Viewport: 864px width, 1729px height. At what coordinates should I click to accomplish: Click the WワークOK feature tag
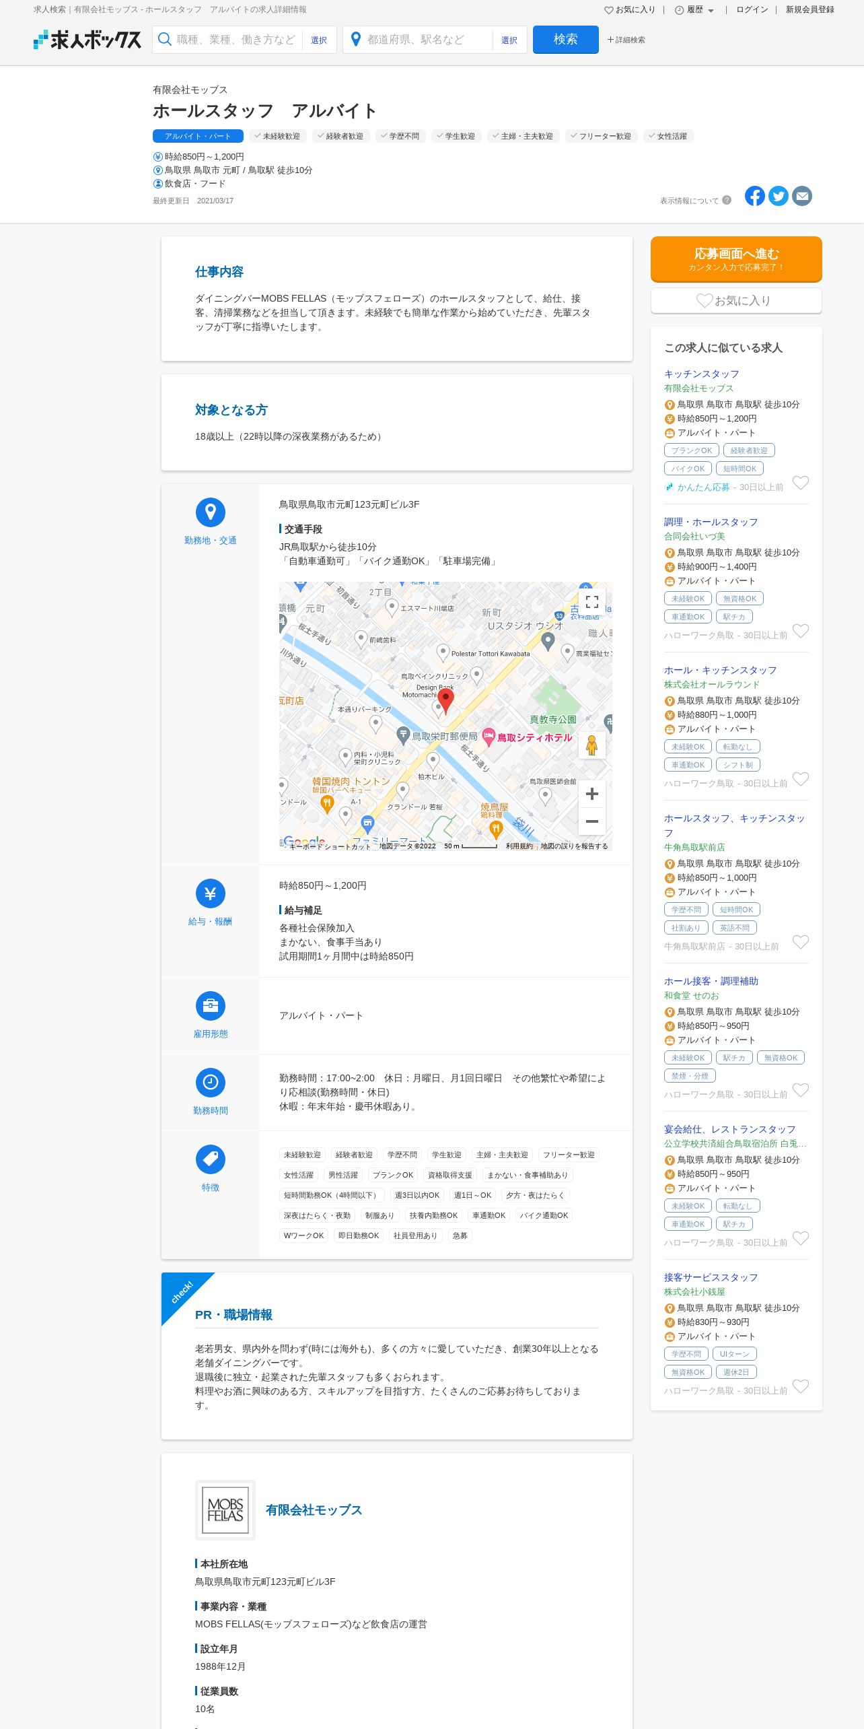pos(303,1235)
